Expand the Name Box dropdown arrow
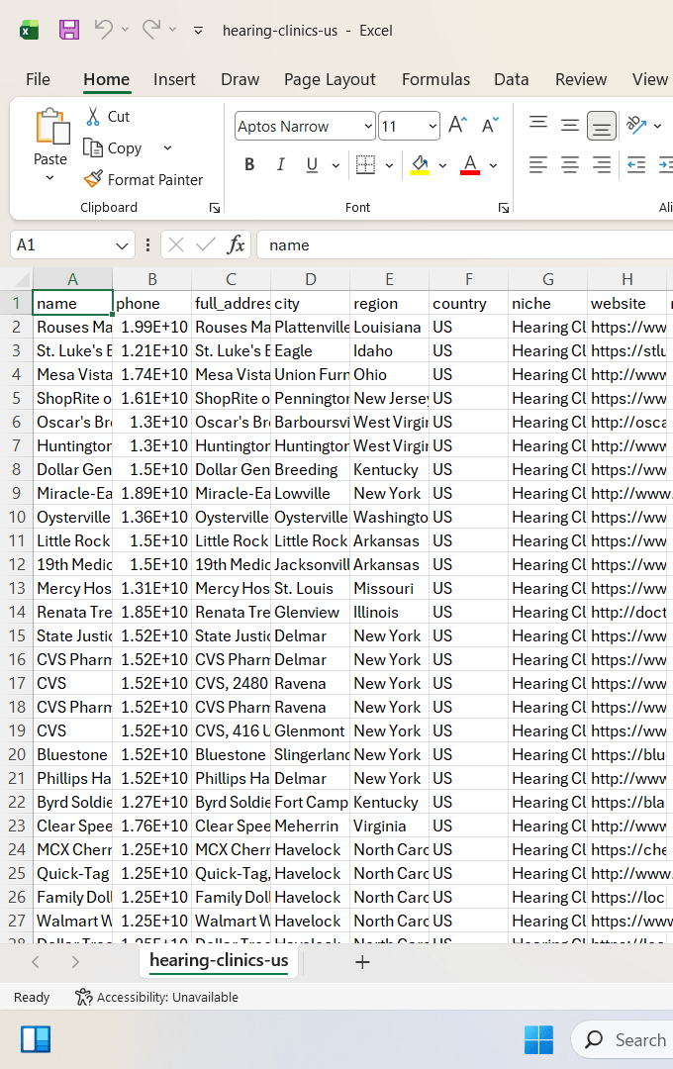The image size is (673, 1069). (122, 245)
